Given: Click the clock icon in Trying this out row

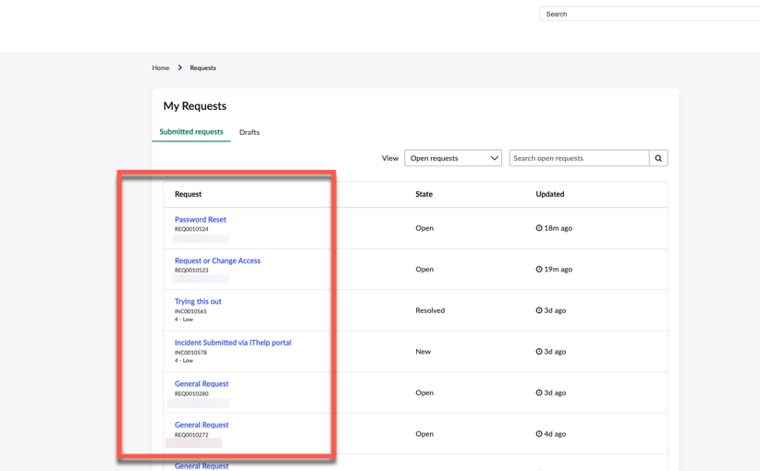Looking at the screenshot, I should tap(539, 310).
